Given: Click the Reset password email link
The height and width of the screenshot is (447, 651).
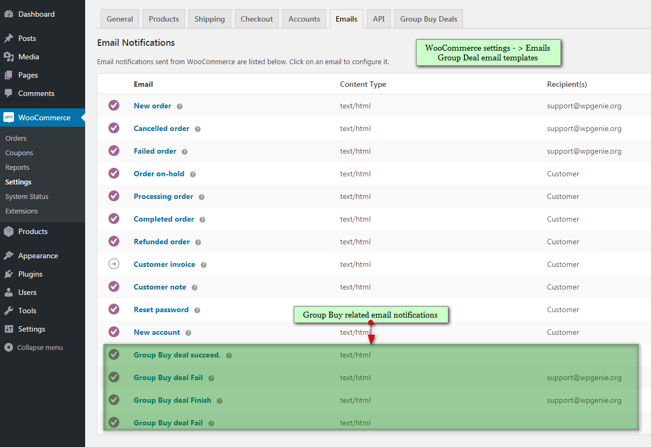Looking at the screenshot, I should pos(161,310).
